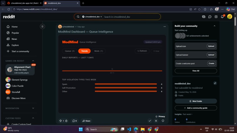The image size is (237, 133).
Task: Collapse Games on Reddit section
Action: pyautogui.click(x=33, y=61)
